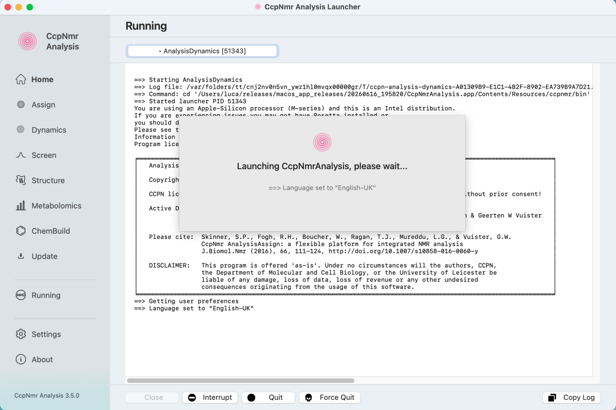Click the Copy Log button

coord(571,398)
